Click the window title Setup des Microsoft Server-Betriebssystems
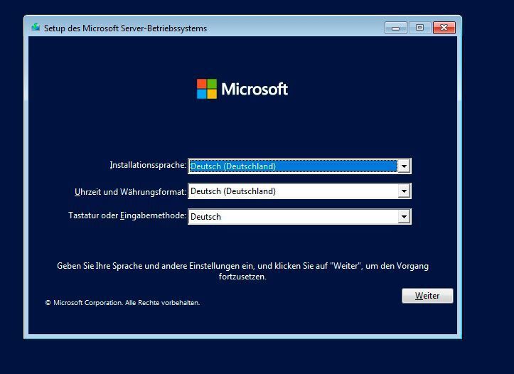 pos(125,28)
